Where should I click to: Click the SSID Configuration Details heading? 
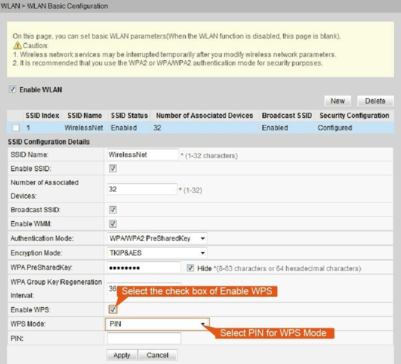click(x=49, y=142)
